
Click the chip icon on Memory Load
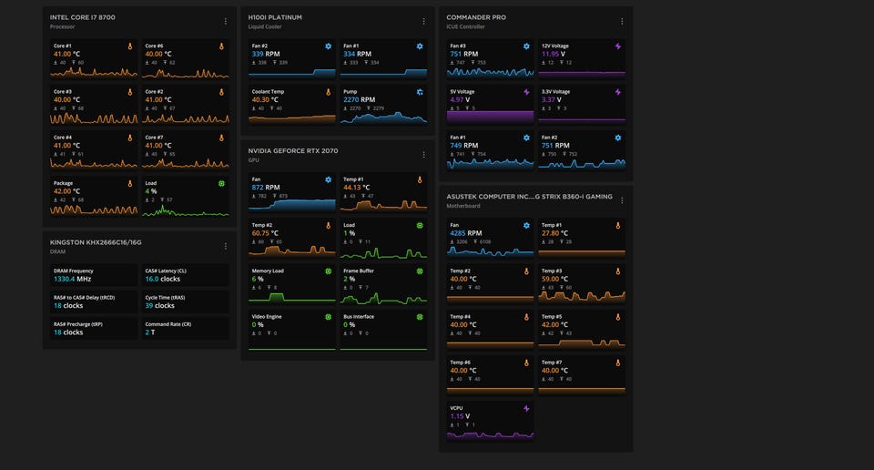329,271
